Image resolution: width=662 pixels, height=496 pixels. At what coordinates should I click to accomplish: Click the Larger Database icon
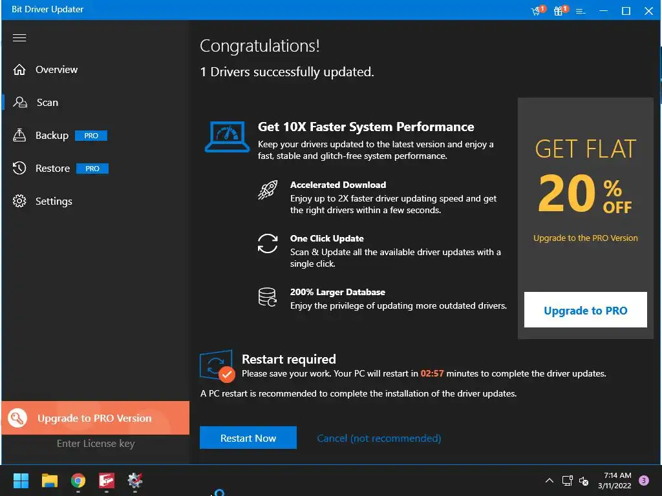[x=268, y=297]
